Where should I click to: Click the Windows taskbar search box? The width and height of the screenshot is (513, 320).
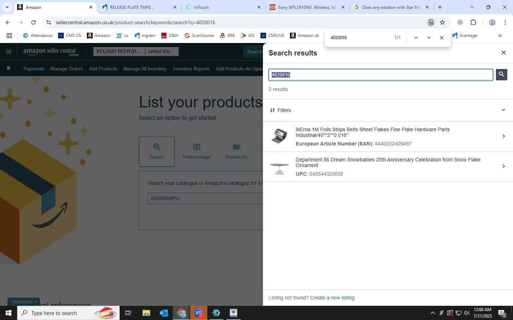coord(68,313)
